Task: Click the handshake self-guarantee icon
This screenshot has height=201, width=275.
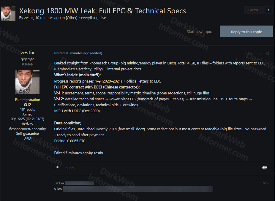Action: tap(29, 138)
